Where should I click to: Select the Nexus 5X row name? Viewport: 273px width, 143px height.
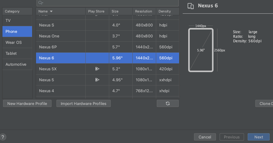[48, 69]
